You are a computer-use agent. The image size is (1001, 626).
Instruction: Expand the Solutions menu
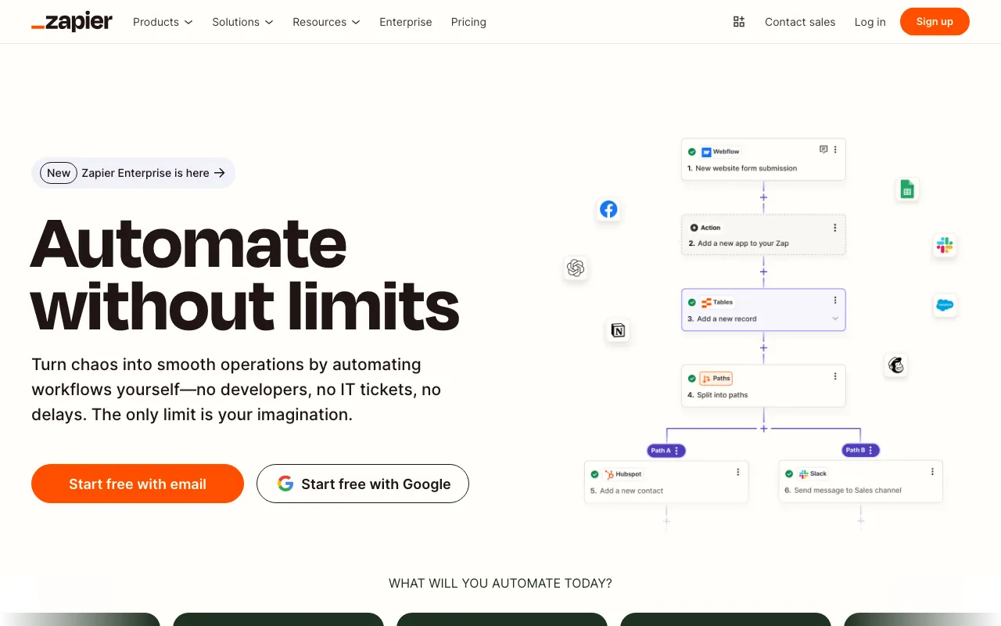(x=242, y=22)
